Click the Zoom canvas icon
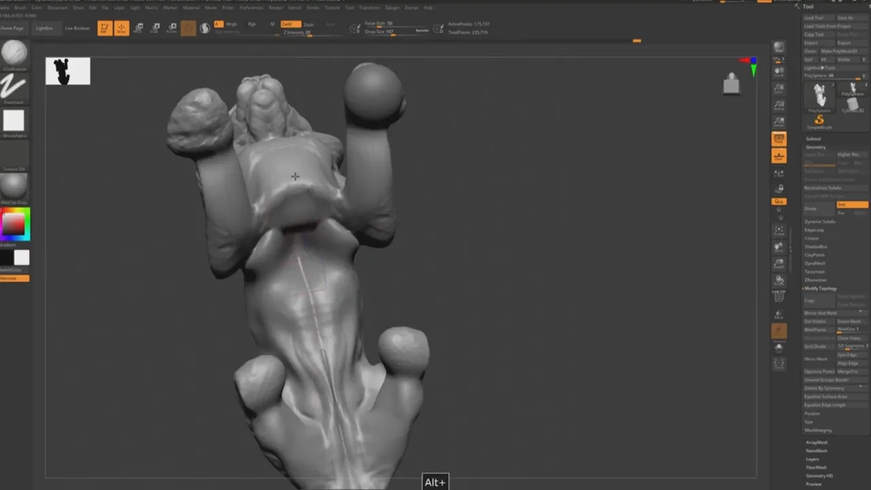871x490 pixels. [779, 88]
